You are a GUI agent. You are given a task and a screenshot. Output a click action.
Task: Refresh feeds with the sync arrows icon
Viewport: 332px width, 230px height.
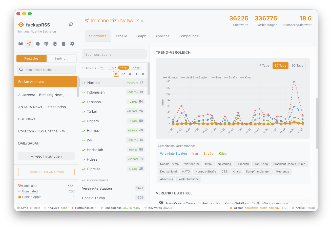[71, 24]
